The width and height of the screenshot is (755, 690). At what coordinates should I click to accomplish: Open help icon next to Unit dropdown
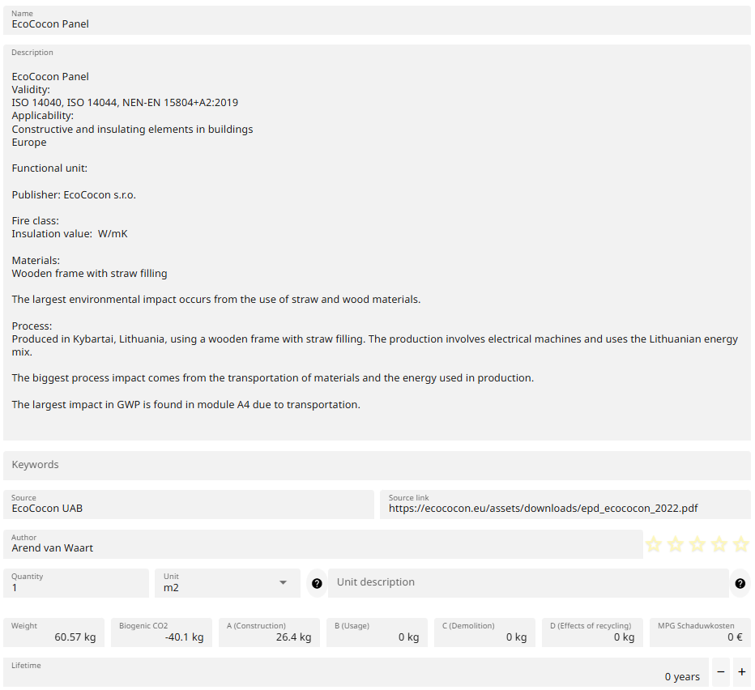317,583
